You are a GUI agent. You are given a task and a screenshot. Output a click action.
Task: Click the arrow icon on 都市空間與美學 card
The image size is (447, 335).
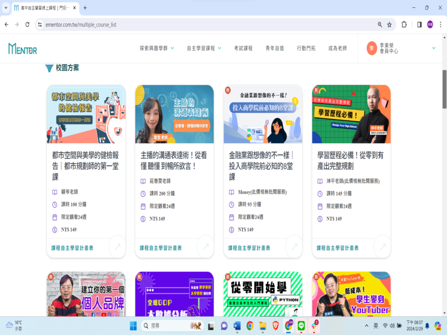(x=117, y=246)
